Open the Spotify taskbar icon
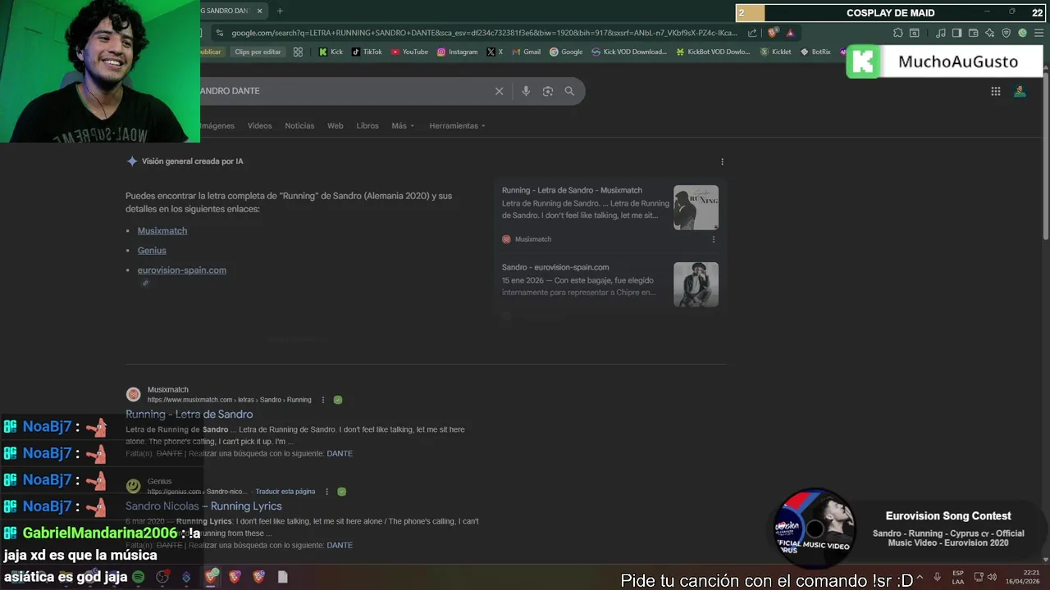The width and height of the screenshot is (1050, 590). pos(138,577)
